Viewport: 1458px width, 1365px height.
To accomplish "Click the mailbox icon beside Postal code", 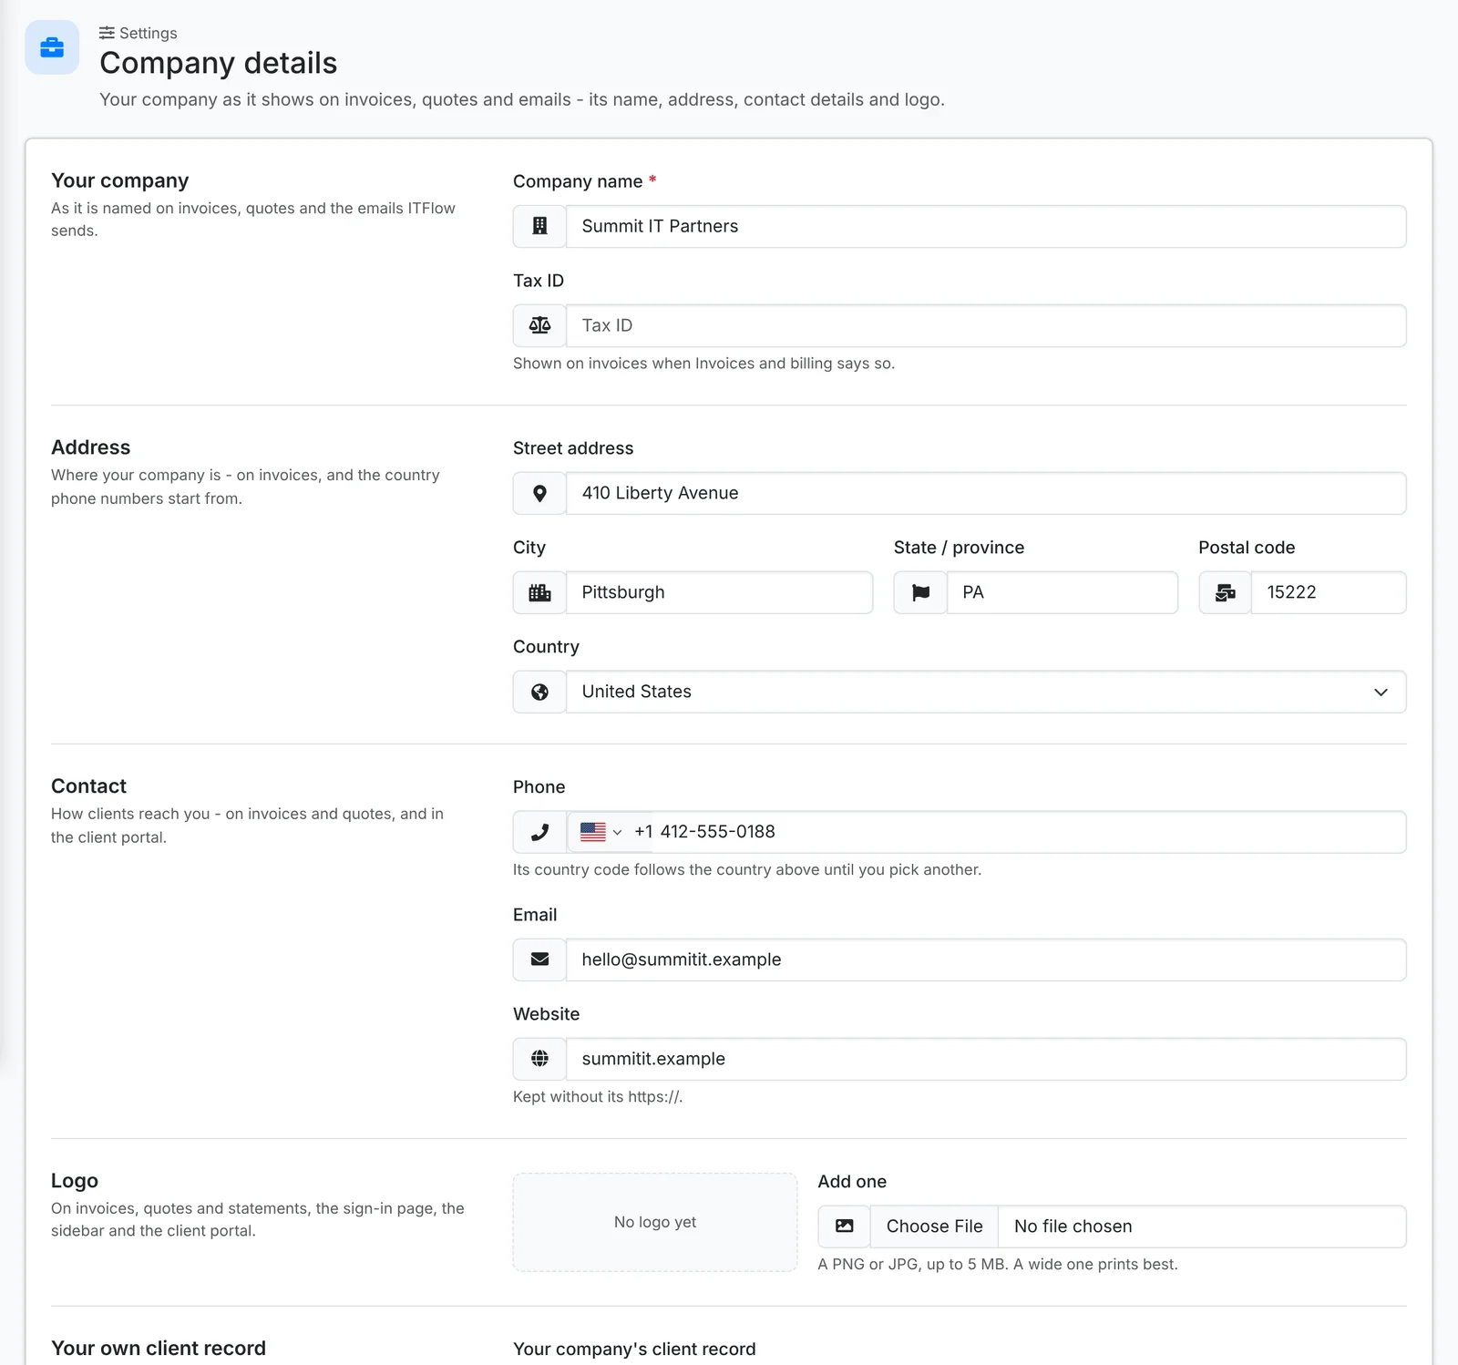I will coord(1226,592).
